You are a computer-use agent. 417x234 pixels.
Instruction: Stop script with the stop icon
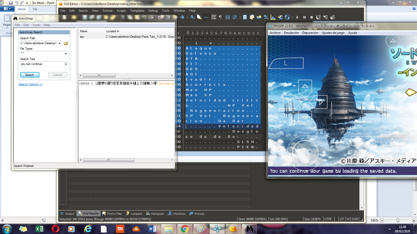[311, 17]
